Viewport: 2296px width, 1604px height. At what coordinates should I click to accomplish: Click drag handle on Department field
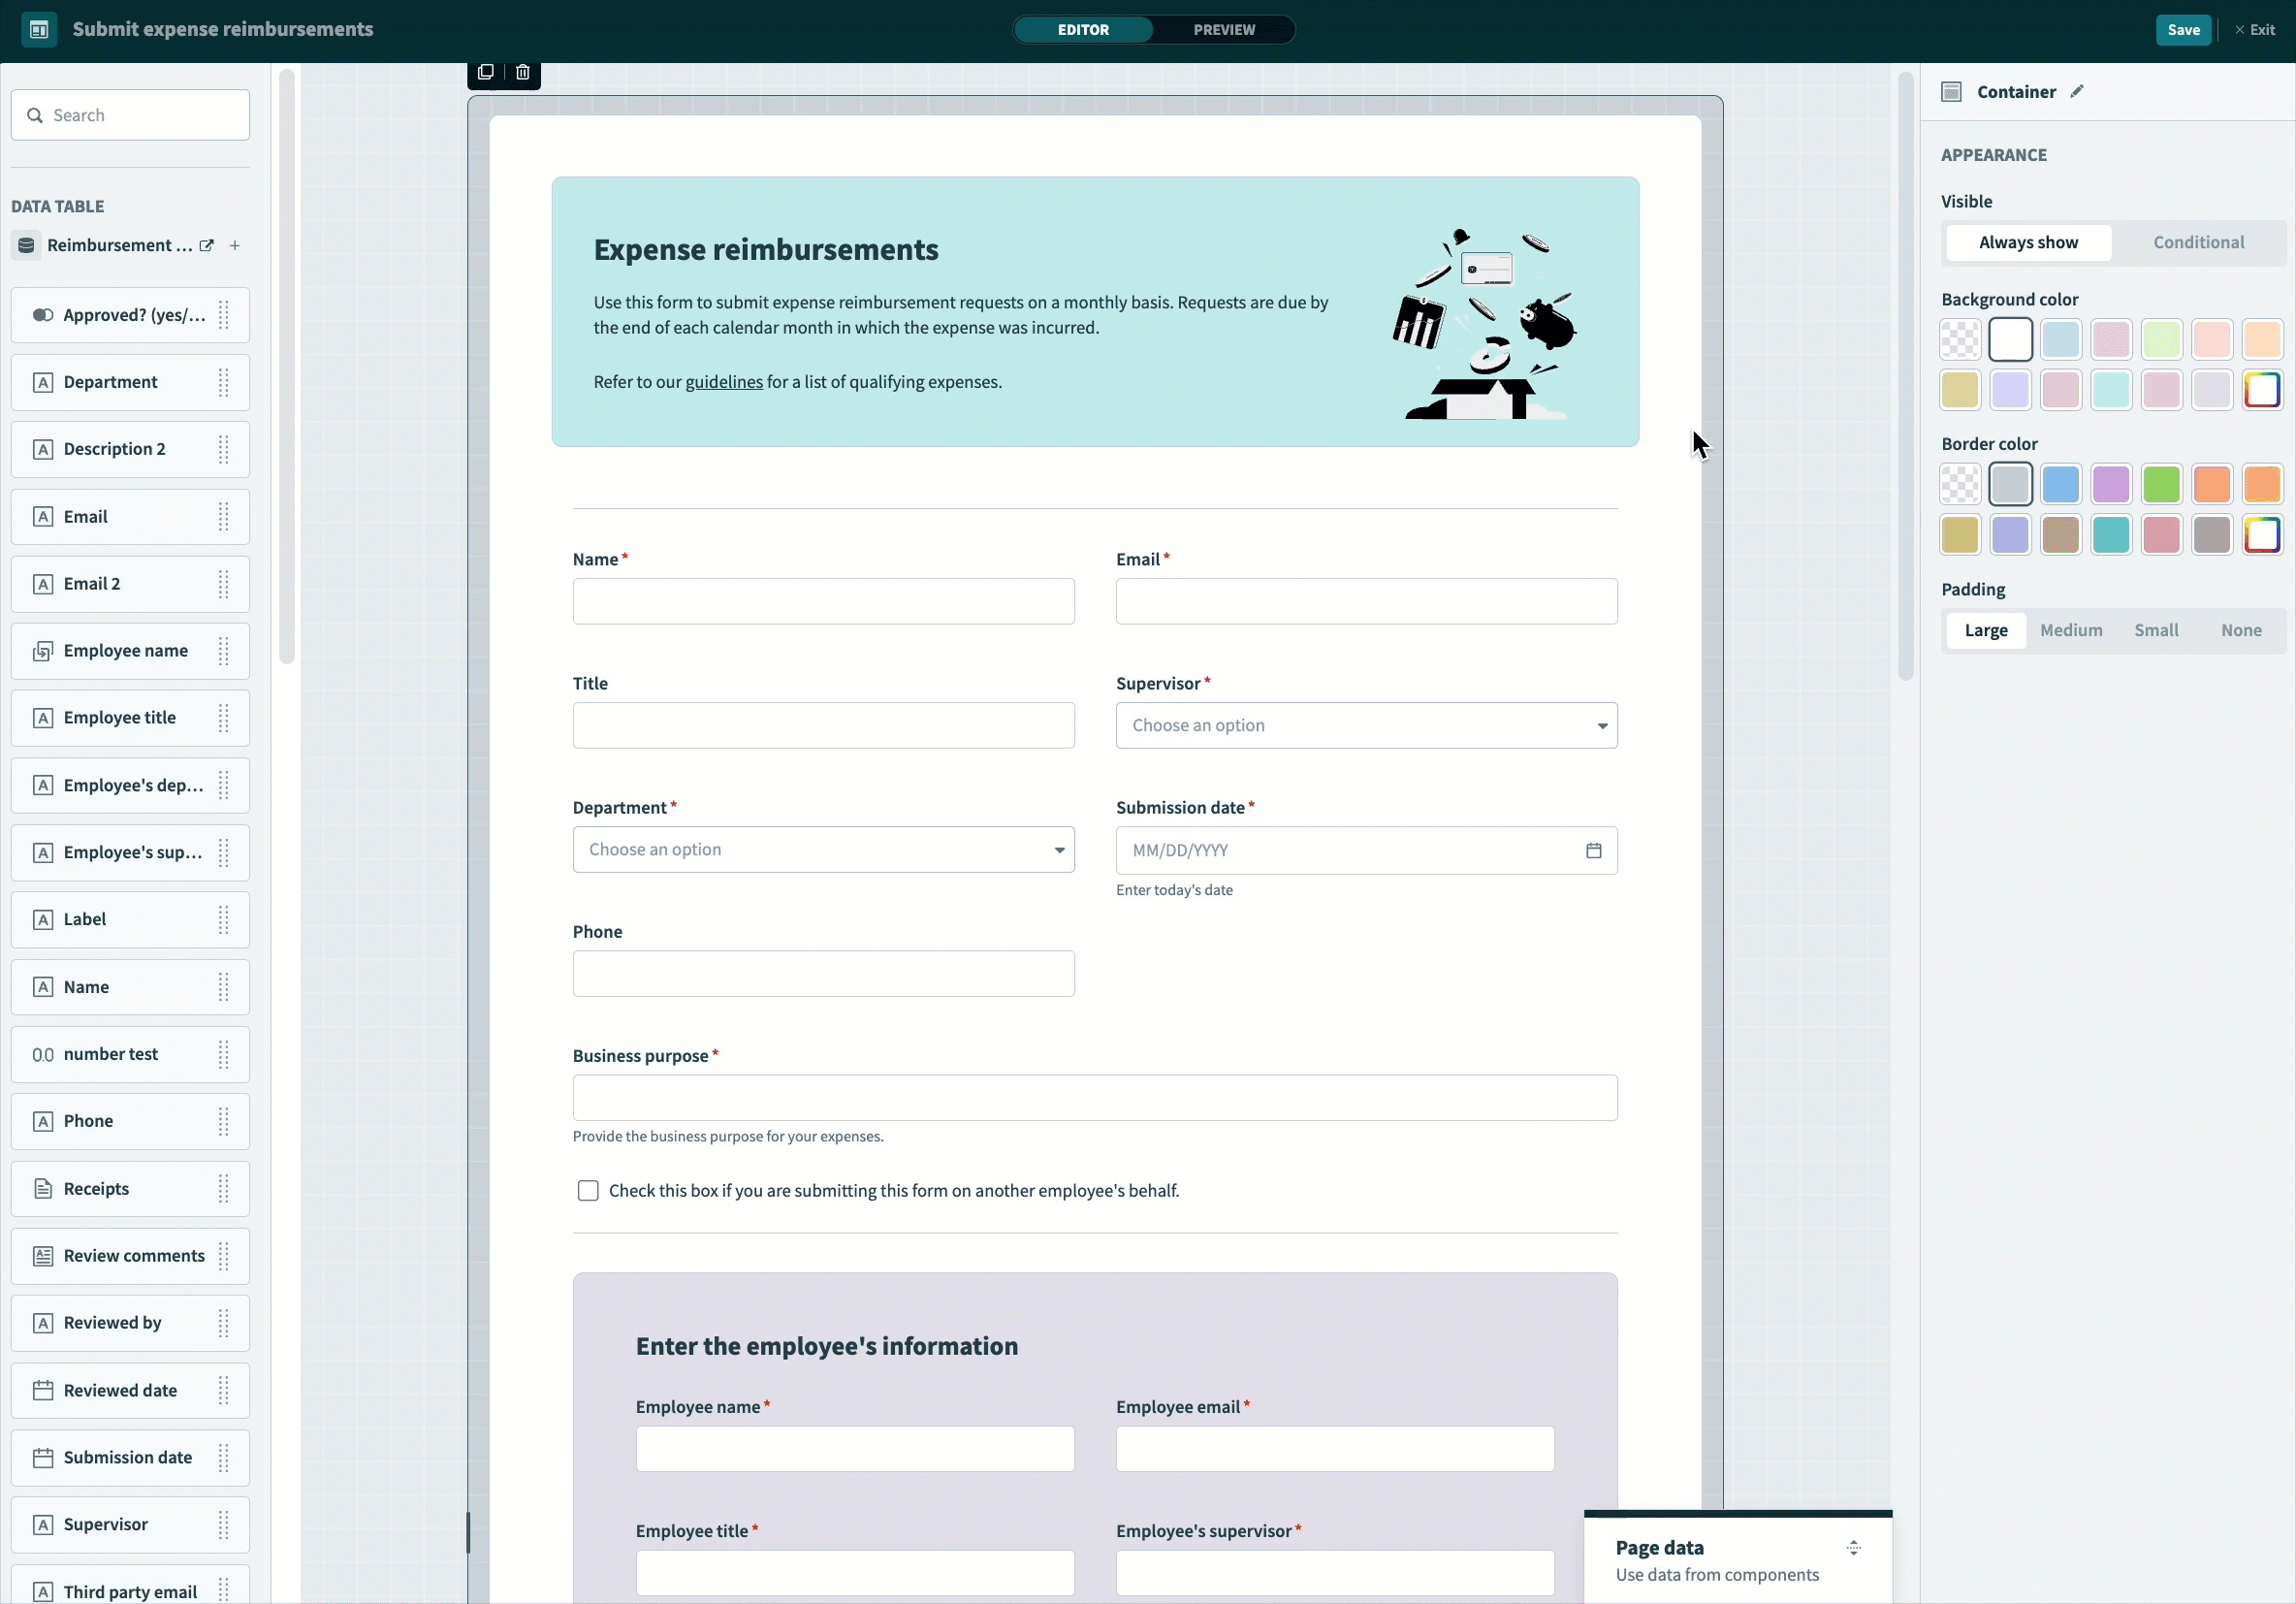[x=224, y=382]
